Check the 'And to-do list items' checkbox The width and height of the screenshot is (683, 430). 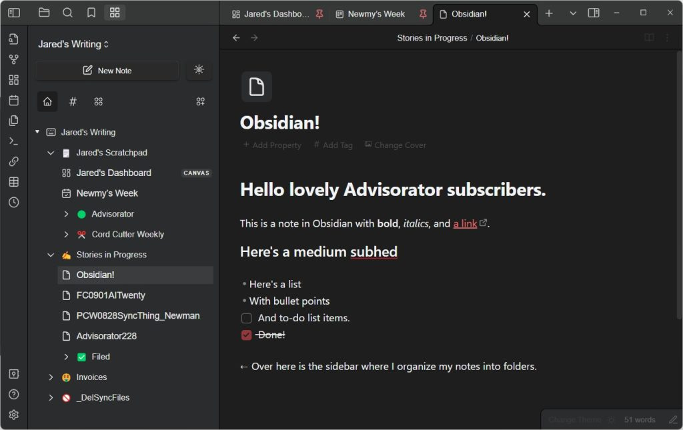(x=246, y=318)
